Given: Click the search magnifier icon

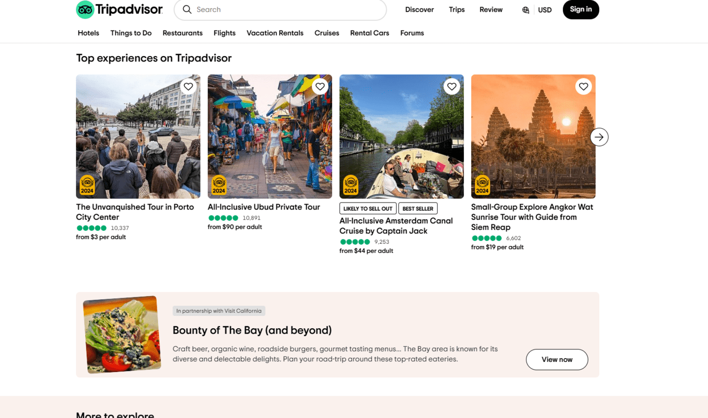Looking at the screenshot, I should pyautogui.click(x=187, y=10).
